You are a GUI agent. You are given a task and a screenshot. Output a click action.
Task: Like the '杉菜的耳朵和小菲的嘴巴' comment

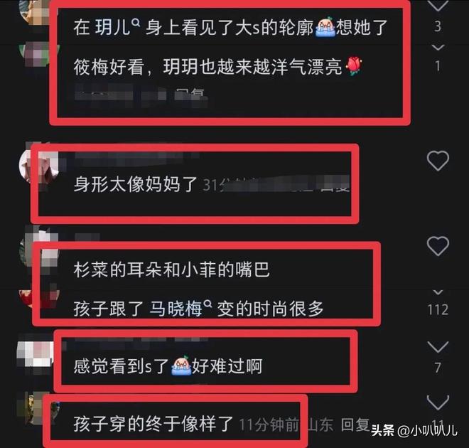(438, 246)
